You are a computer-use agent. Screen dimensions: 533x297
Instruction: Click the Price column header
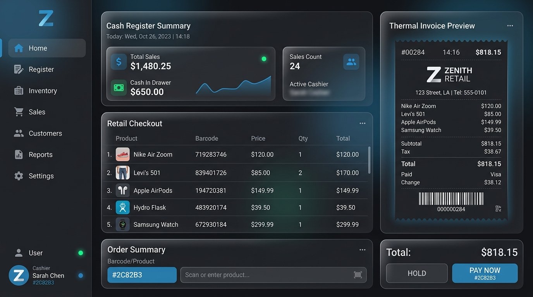pyautogui.click(x=258, y=138)
